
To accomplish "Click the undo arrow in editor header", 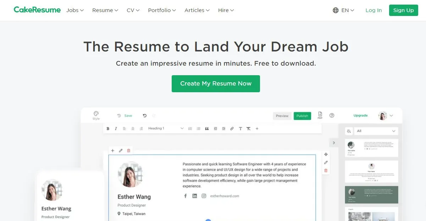I will click(x=145, y=116).
